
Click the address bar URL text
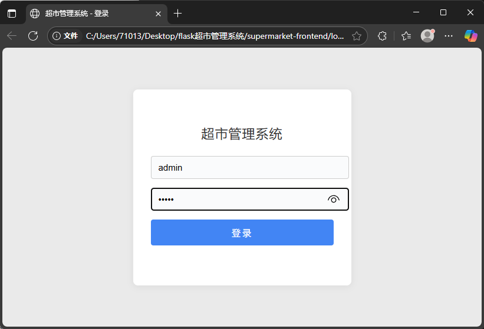pos(215,36)
